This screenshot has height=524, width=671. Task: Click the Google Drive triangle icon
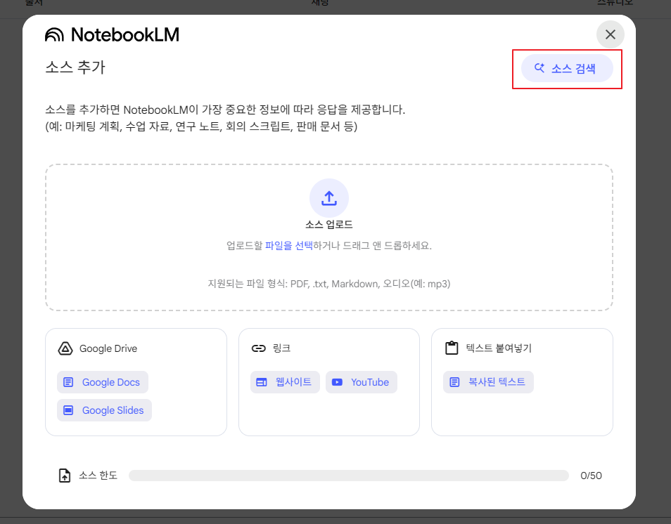point(65,349)
